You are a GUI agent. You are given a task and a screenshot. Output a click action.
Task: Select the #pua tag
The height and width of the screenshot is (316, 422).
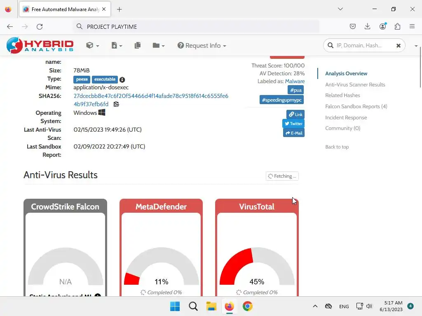(296, 90)
